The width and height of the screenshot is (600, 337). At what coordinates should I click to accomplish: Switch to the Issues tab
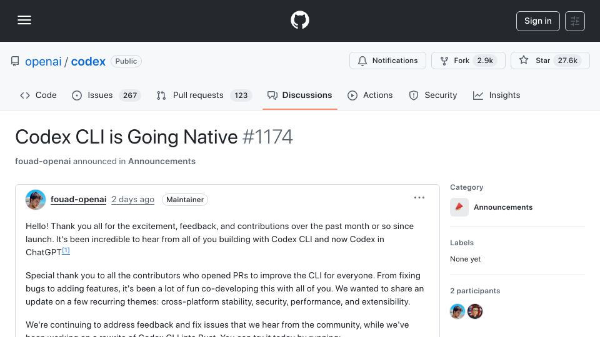click(106, 95)
